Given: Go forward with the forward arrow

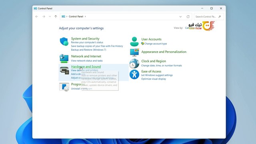Looking at the screenshot, I should pos(44,16).
